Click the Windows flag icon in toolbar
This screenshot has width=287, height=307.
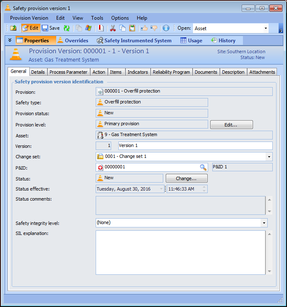point(88,28)
